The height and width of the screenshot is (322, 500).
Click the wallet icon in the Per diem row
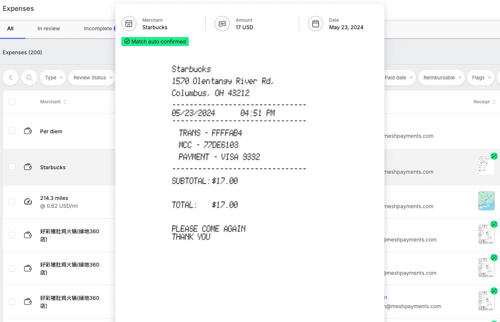click(28, 131)
